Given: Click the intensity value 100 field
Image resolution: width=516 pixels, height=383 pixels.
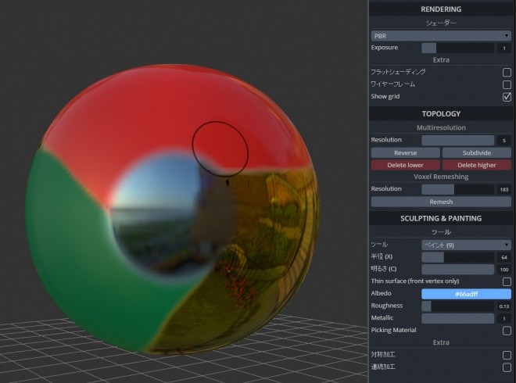Looking at the screenshot, I should click(x=504, y=270).
